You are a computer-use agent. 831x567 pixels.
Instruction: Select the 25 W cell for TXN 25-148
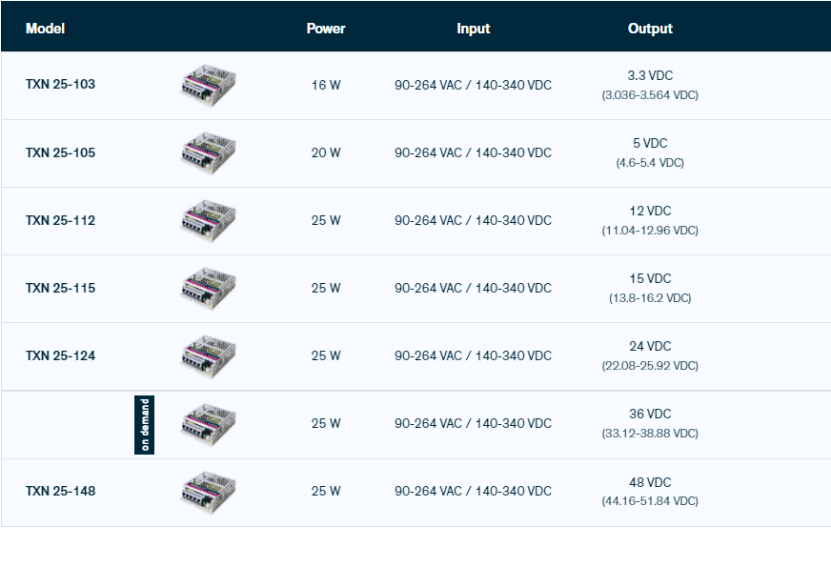tap(326, 491)
